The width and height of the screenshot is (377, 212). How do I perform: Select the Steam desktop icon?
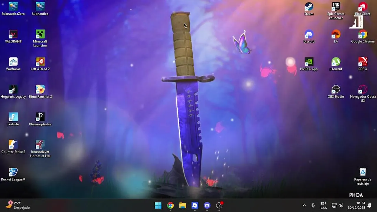coord(309,9)
